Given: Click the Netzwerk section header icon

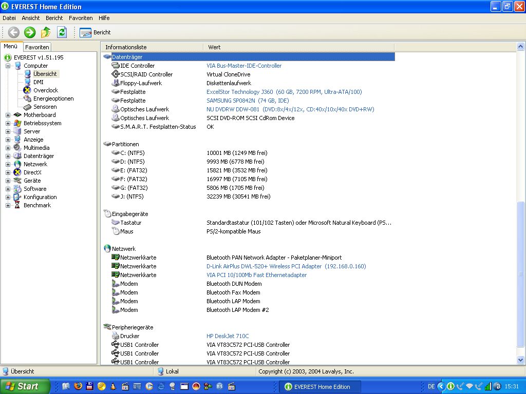Looking at the screenshot, I should 107,249.
